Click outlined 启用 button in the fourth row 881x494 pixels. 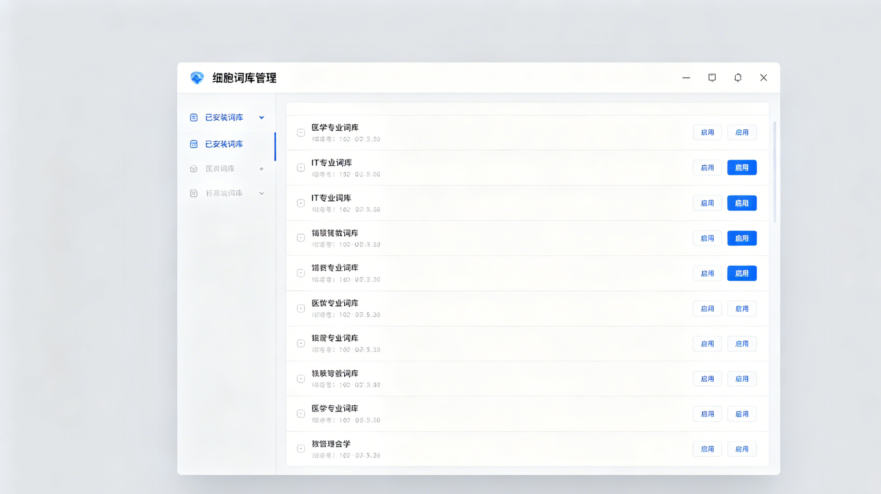708,238
